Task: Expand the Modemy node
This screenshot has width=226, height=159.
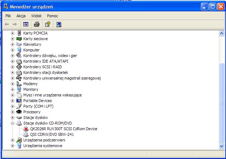Action: coord(13,84)
